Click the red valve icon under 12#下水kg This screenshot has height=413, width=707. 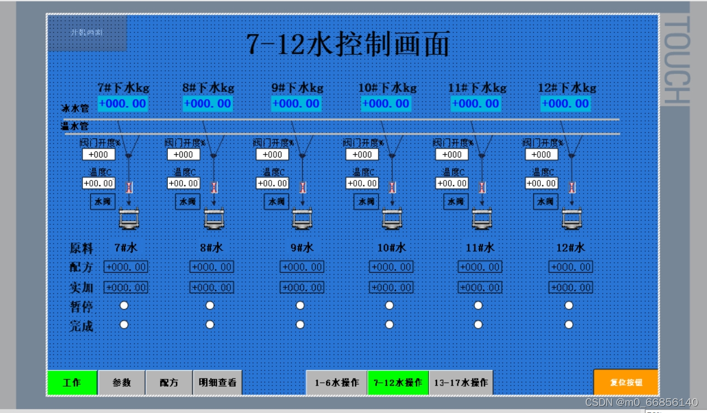572,188
